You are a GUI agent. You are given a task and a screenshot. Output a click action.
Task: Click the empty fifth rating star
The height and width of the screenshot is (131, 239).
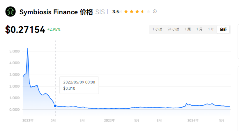tap(148, 12)
